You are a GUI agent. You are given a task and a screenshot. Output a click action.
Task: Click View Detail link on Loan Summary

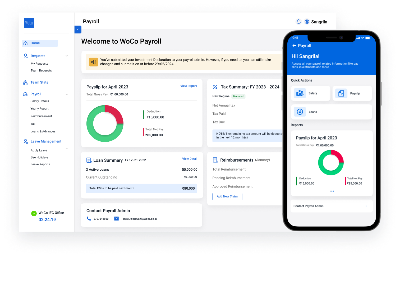(x=190, y=159)
